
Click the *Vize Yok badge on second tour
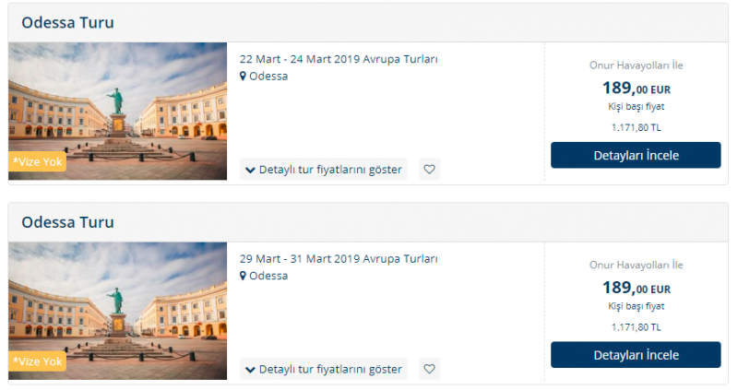[38, 361]
